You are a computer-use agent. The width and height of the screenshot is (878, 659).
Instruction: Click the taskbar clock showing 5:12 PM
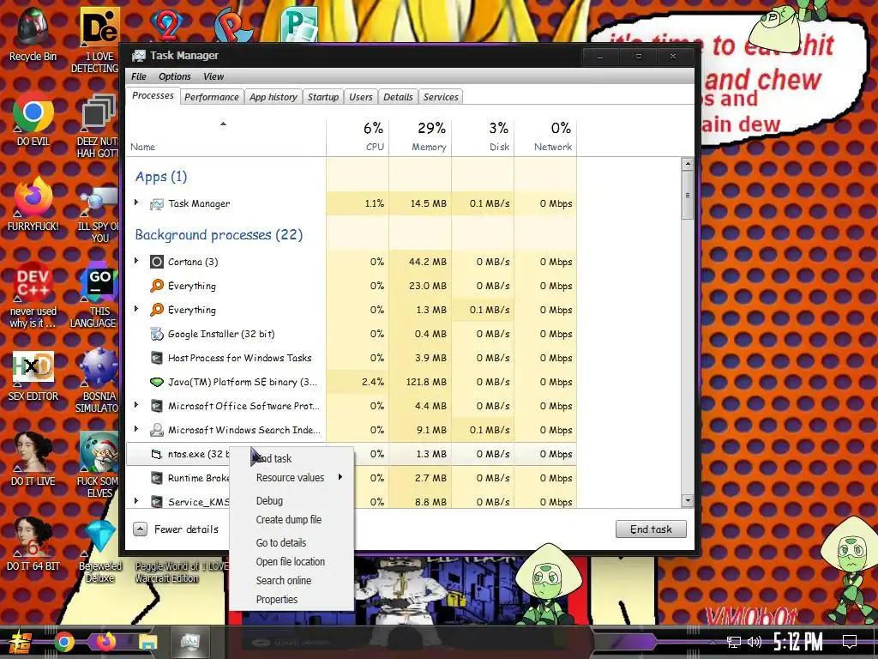pos(798,642)
